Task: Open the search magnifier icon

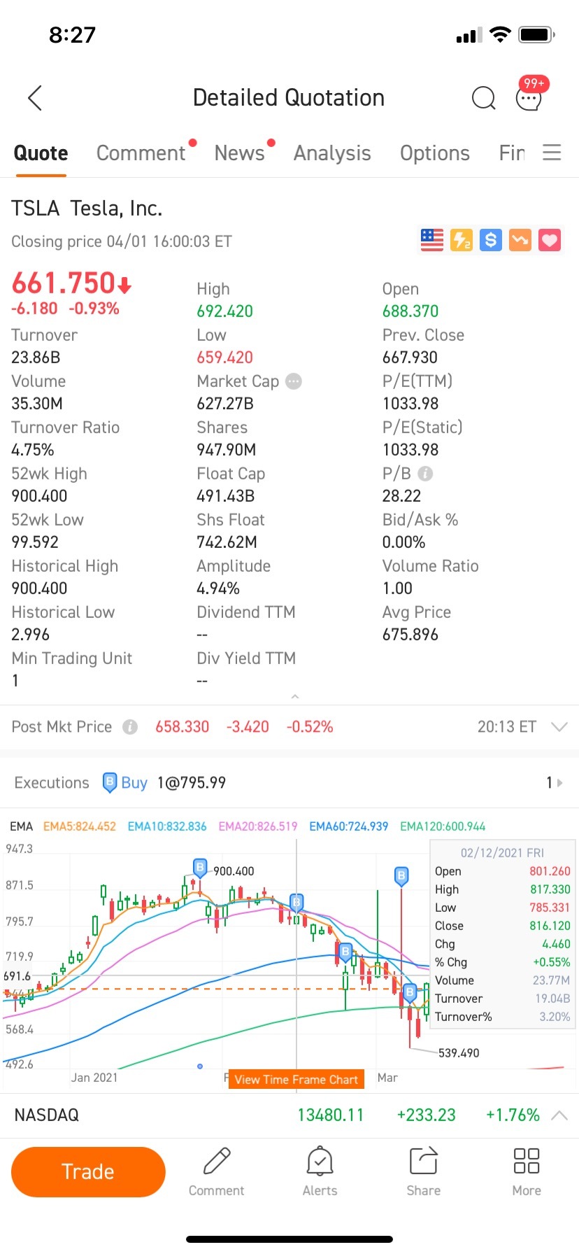Action: click(483, 98)
